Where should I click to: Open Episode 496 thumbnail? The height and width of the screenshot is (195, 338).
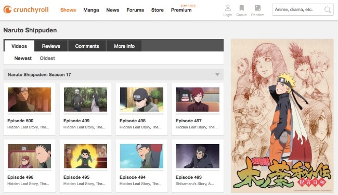[x=29, y=156]
